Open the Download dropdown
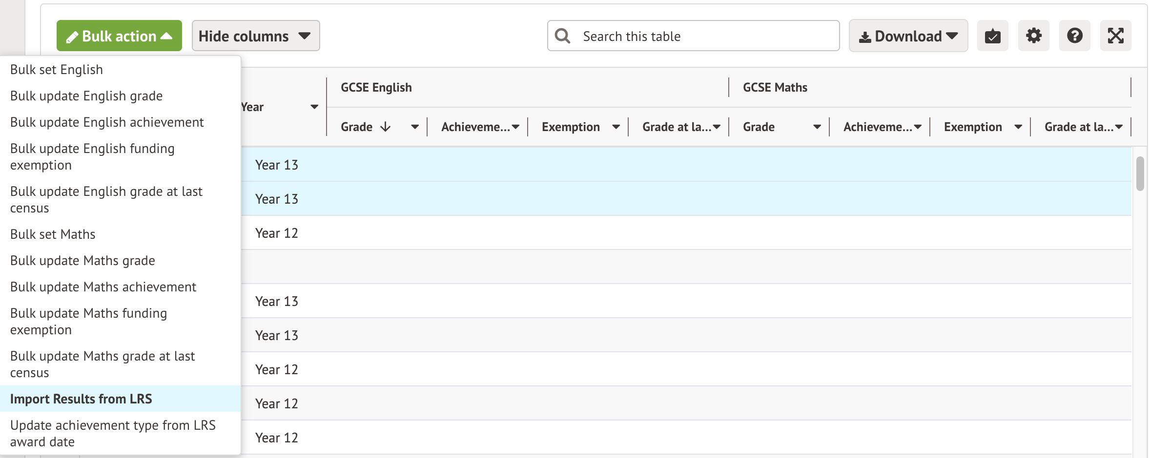1150x458 pixels. coord(908,36)
